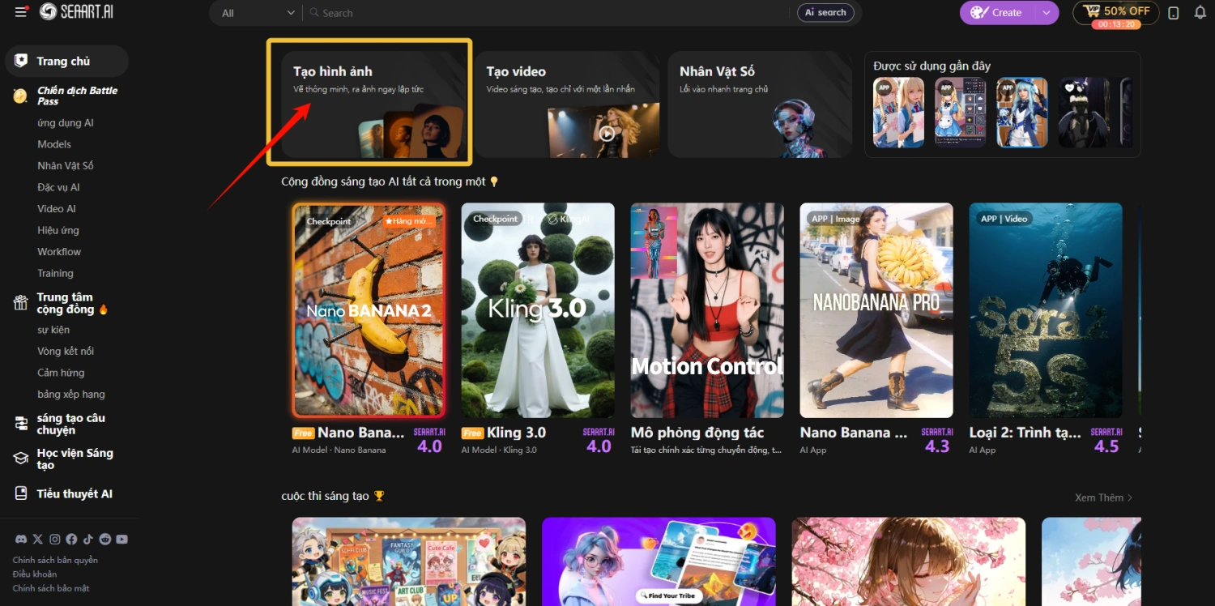Click the purple Create button
This screenshot has width=1215, height=606.
point(997,13)
